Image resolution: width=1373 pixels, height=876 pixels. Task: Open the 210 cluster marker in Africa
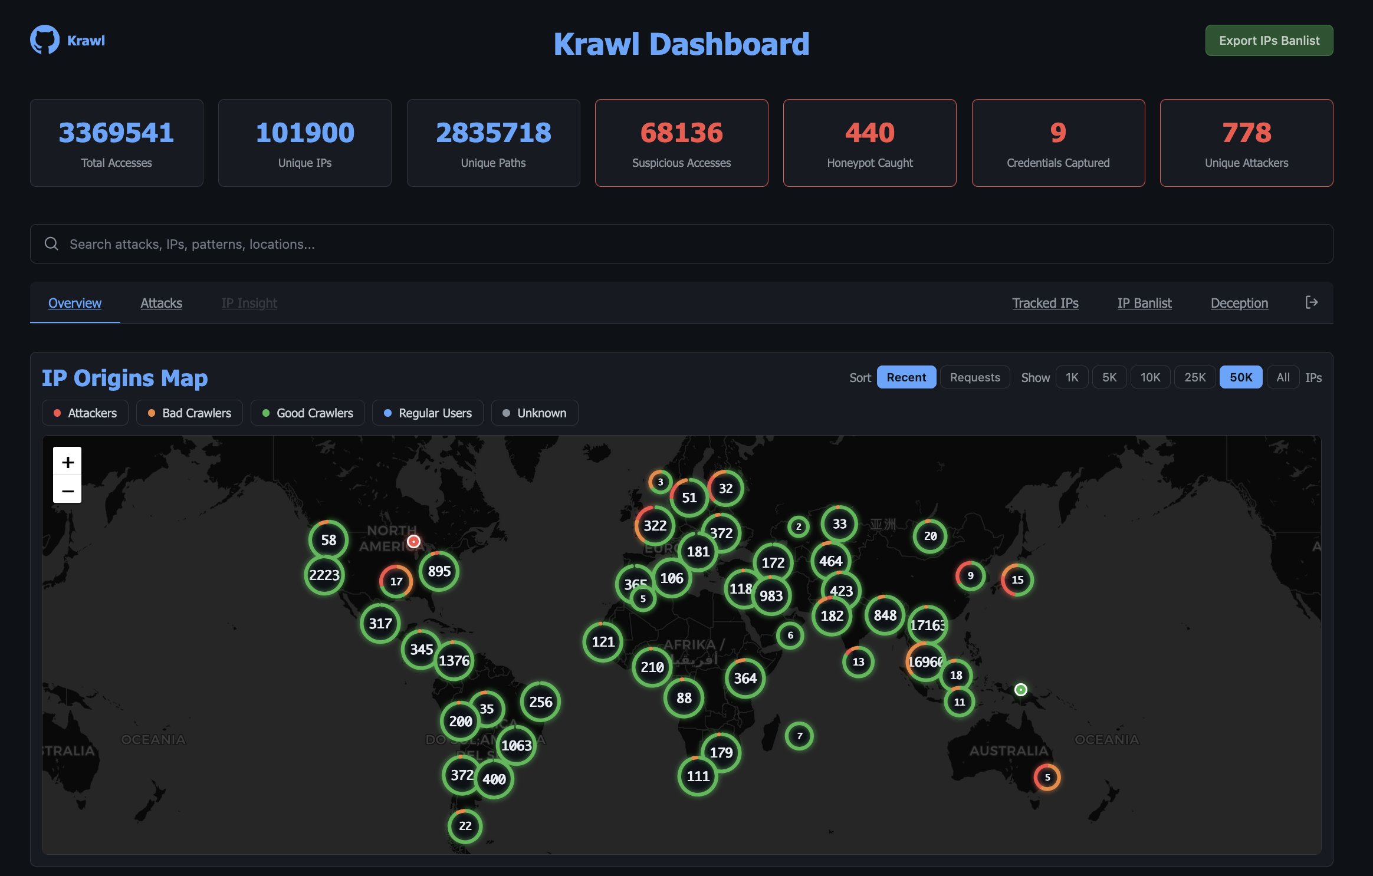click(x=652, y=667)
